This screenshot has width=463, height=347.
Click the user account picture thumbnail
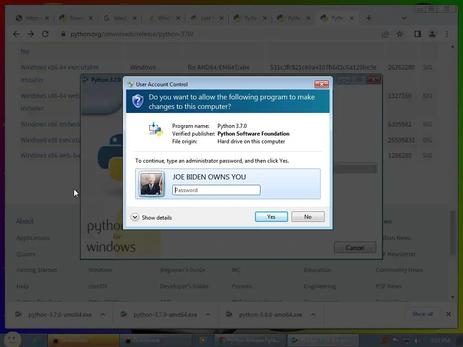[151, 184]
